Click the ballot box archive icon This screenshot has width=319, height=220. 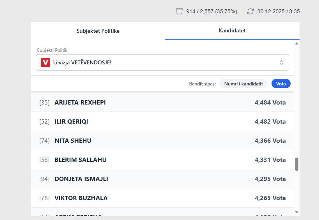(179, 11)
